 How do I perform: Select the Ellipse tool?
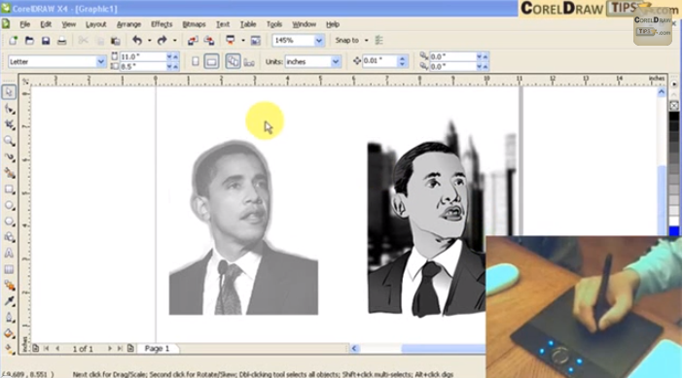pos(9,205)
